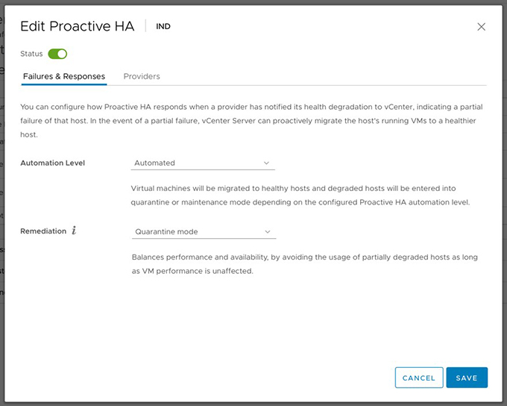The width and height of the screenshot is (507, 406).
Task: Save the Proactive HA settings
Action: [467, 378]
